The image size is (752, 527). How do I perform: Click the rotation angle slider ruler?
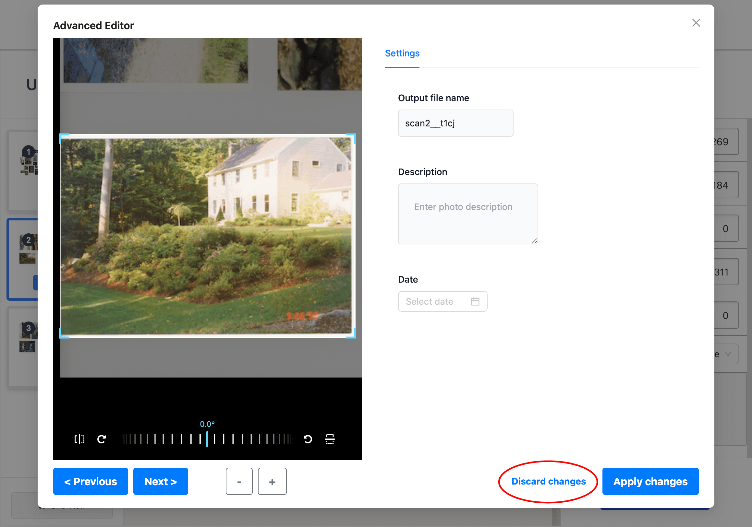tap(207, 439)
